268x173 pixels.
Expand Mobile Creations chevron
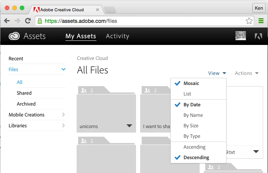(x=64, y=115)
